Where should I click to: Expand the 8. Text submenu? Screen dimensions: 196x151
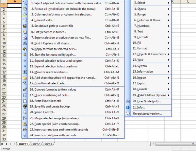coord(151,31)
